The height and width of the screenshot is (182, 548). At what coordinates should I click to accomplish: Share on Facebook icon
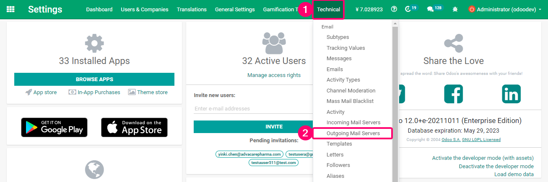point(453,94)
